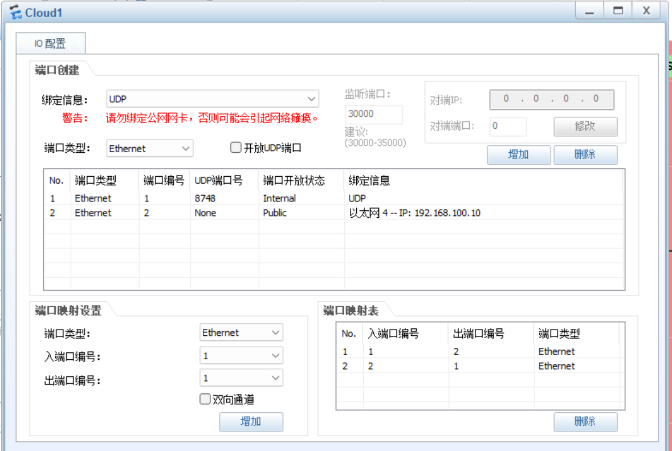Click the 端口类型 column header in 端口映射表
Image resolution: width=672 pixels, height=451 pixels.
tap(576, 334)
